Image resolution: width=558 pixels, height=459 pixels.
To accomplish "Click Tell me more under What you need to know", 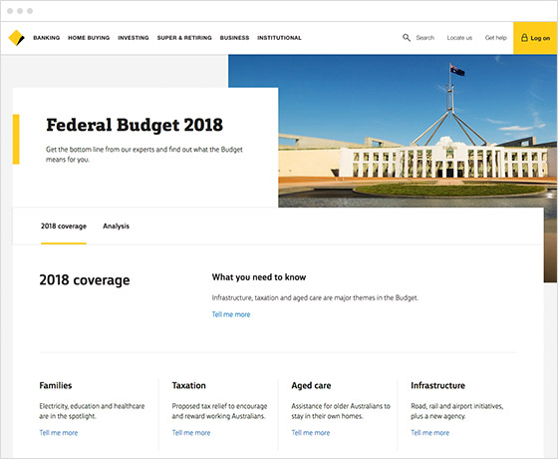I will point(231,314).
